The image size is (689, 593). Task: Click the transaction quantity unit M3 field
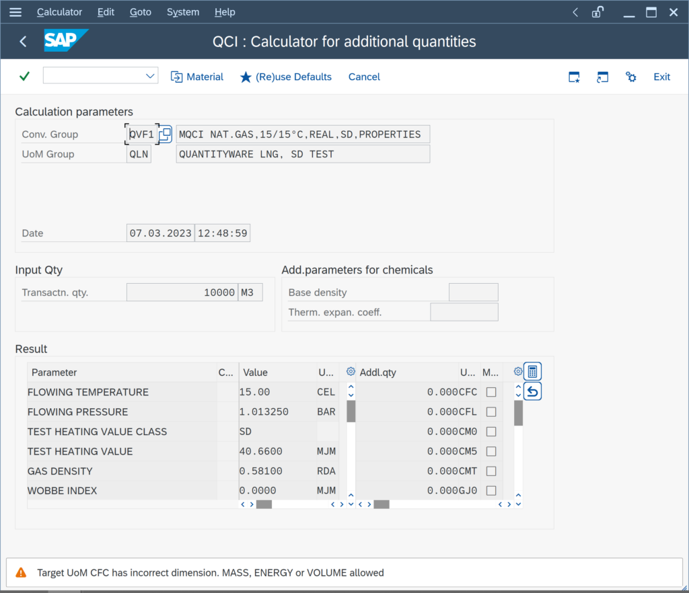(250, 292)
